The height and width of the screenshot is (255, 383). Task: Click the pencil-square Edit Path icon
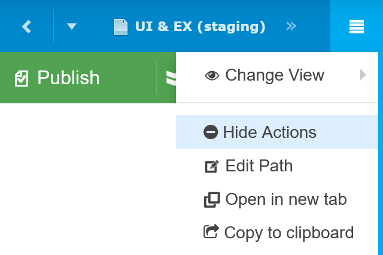point(212,167)
